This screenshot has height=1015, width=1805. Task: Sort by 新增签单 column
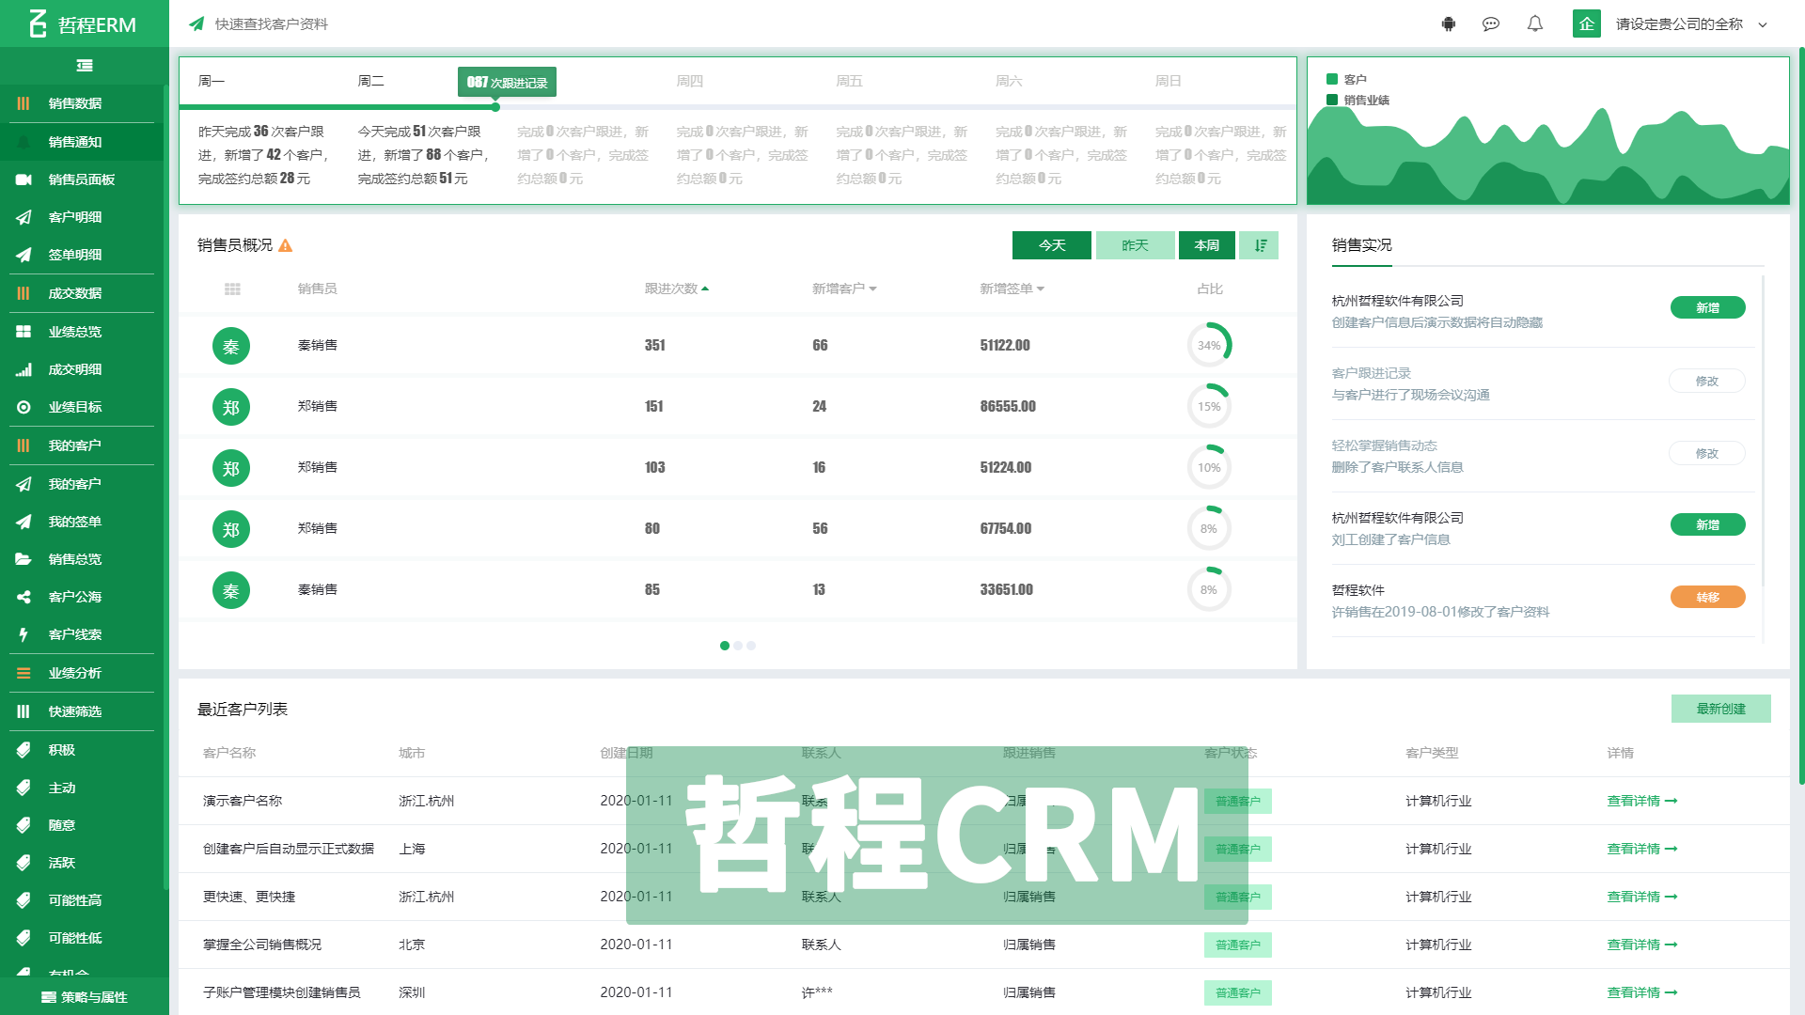(x=1012, y=289)
